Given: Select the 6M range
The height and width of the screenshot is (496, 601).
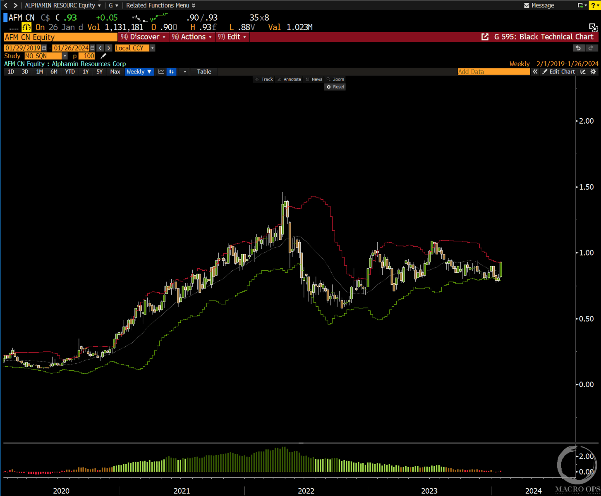Looking at the screenshot, I should point(54,72).
